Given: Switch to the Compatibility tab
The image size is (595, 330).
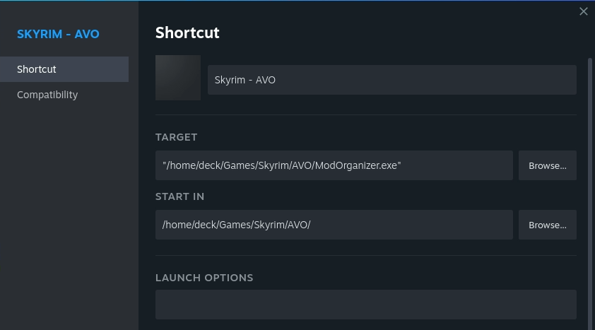Looking at the screenshot, I should (x=47, y=95).
